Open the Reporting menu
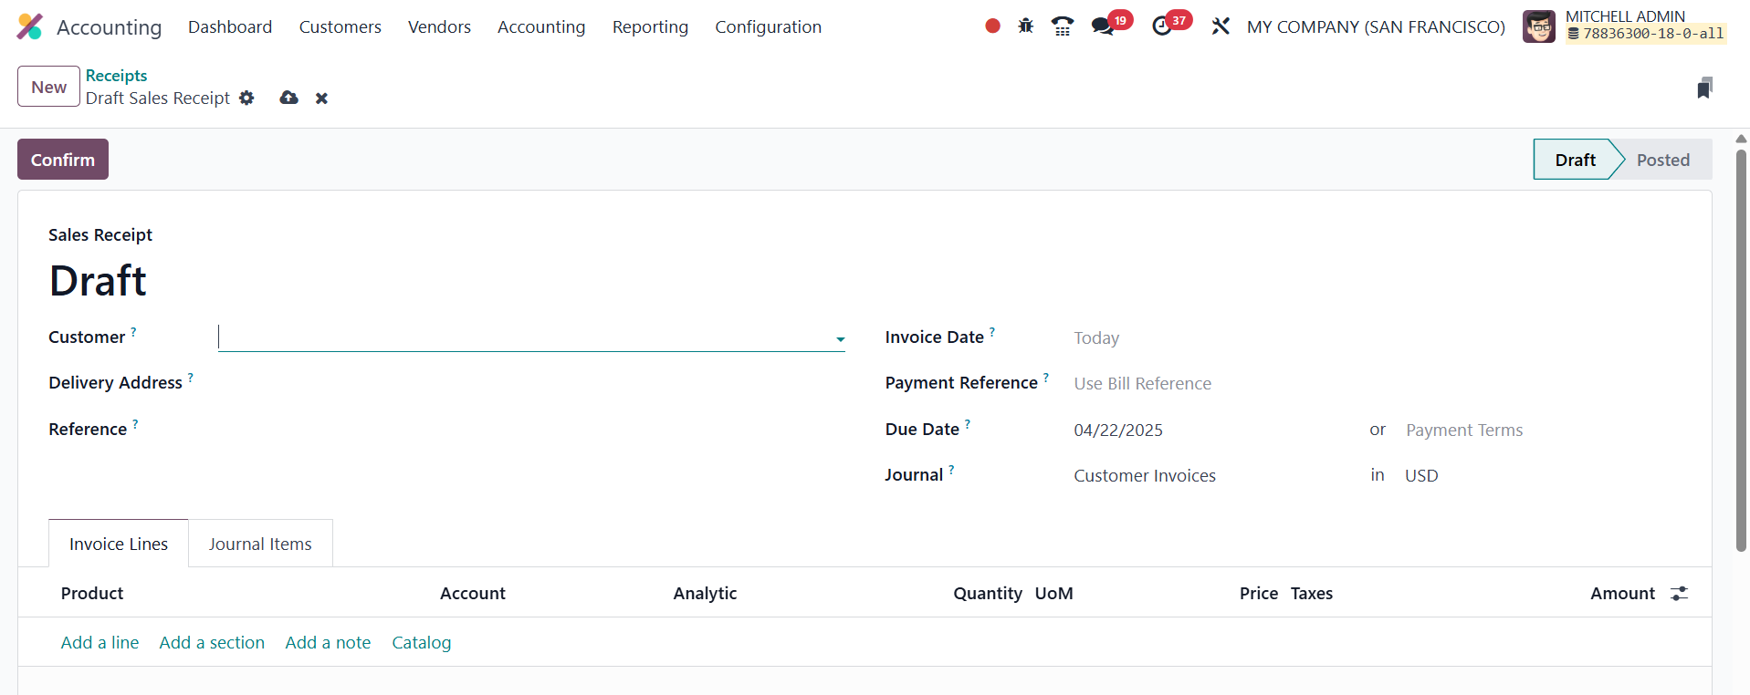The width and height of the screenshot is (1750, 695). (x=650, y=27)
